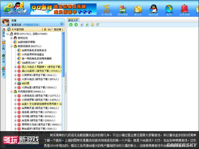Click the QQ游戏 超级玩家俱乐部 banner
This screenshot has width=199, height=149.
pyautogui.click(x=63, y=9)
